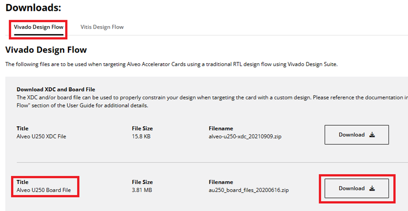
Task: Click the large Vivado Design Flow section heading
Action: tap(46, 50)
